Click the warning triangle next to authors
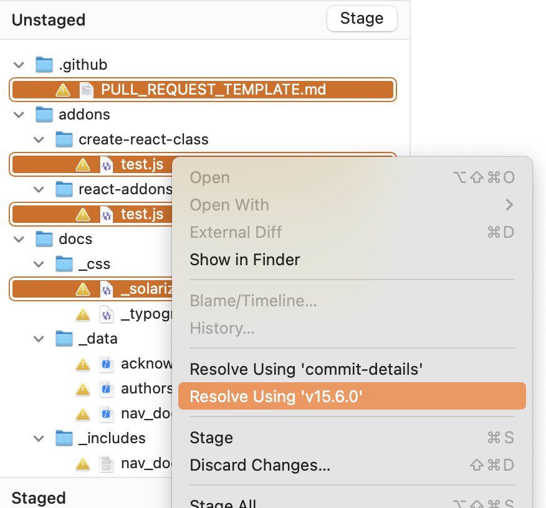The image size is (546, 508). (x=82, y=388)
